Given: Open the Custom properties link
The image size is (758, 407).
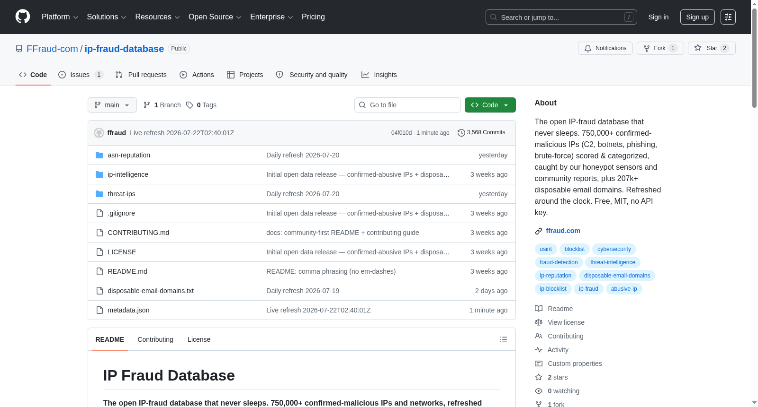Looking at the screenshot, I should [575, 364].
